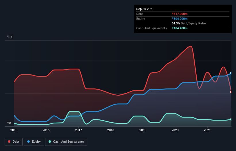Click the Debt label in tooltip
The width and height of the screenshot is (236, 151).
coord(139,14)
